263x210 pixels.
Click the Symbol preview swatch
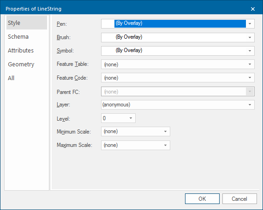(108, 51)
